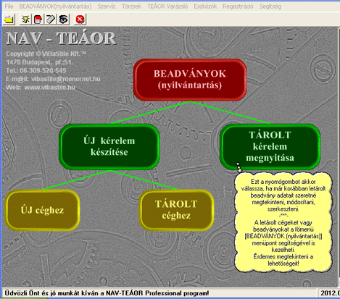Click the yellow ÚJ céghez button
Viewport: 340px width, 299px height.
42,210
